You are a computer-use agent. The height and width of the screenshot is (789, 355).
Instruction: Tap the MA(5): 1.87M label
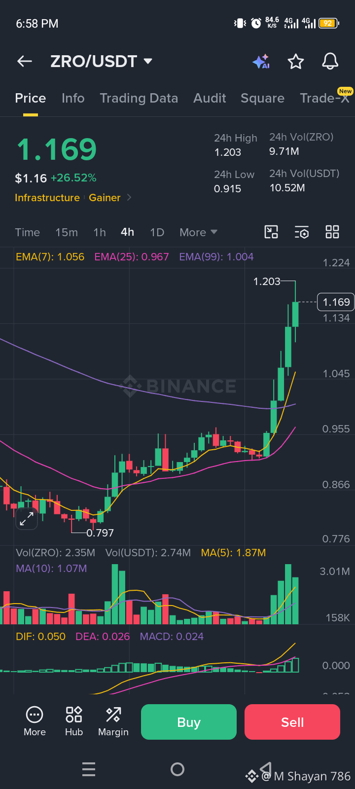[x=233, y=553]
